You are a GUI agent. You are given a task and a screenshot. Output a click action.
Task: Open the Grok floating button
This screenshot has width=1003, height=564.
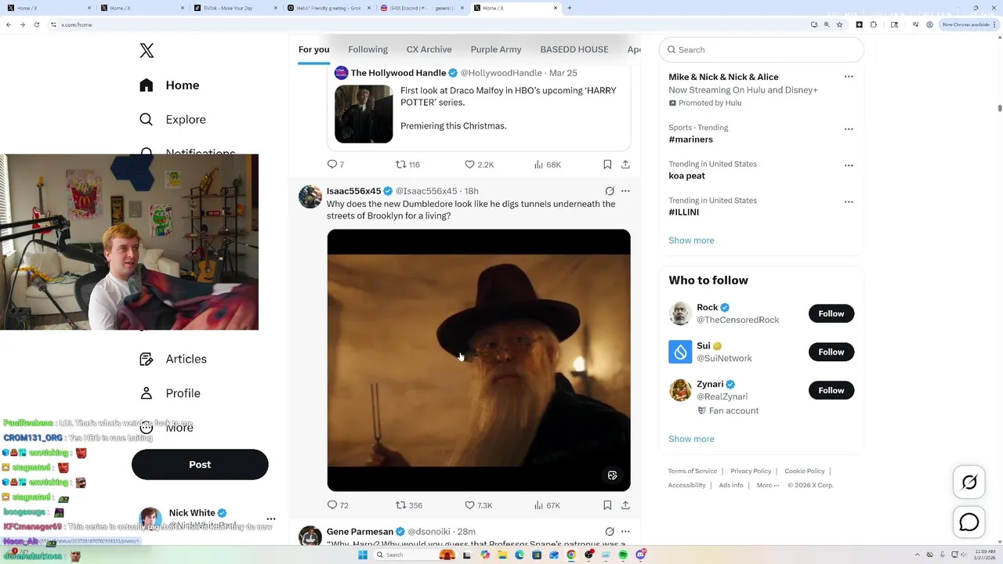[969, 483]
